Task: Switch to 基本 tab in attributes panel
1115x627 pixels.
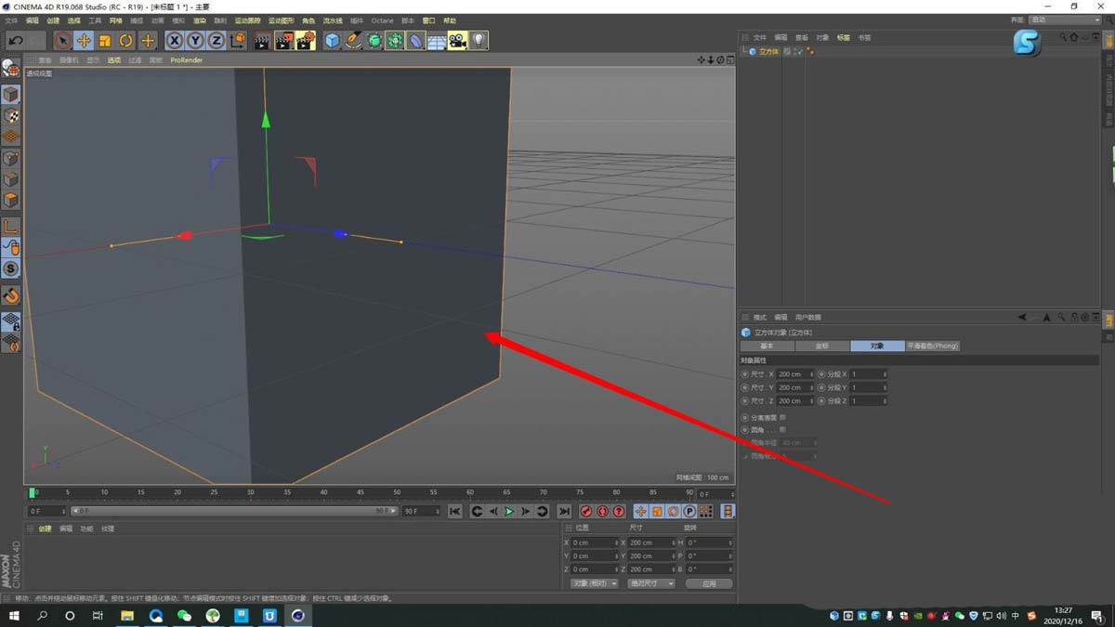Action: pos(767,346)
